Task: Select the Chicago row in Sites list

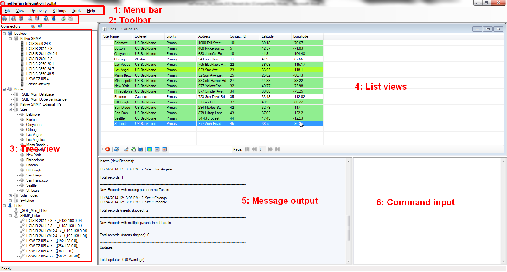Action: [120, 59]
